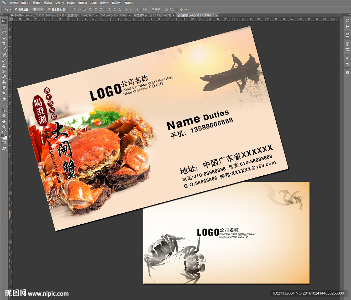Toggle Quick Mask mode
Image resolution: width=351 pixels, height=300 pixels.
pyautogui.click(x=4, y=143)
